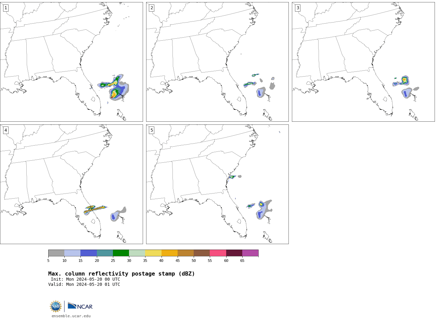Click the colorbar tick label '5'
The height and width of the screenshot is (320, 438).
click(x=48, y=261)
